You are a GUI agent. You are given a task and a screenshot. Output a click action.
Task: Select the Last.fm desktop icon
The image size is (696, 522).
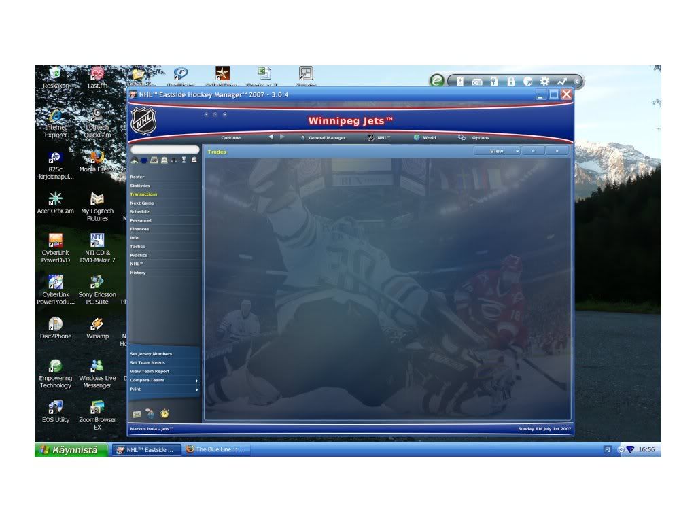point(97,77)
